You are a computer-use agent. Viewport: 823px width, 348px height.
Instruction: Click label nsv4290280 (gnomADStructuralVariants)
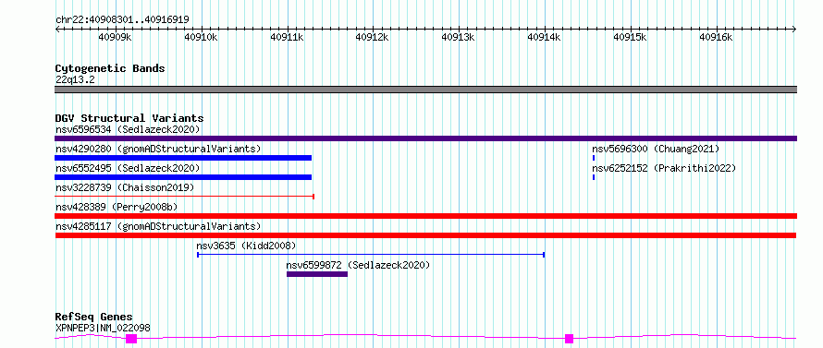pos(158,149)
